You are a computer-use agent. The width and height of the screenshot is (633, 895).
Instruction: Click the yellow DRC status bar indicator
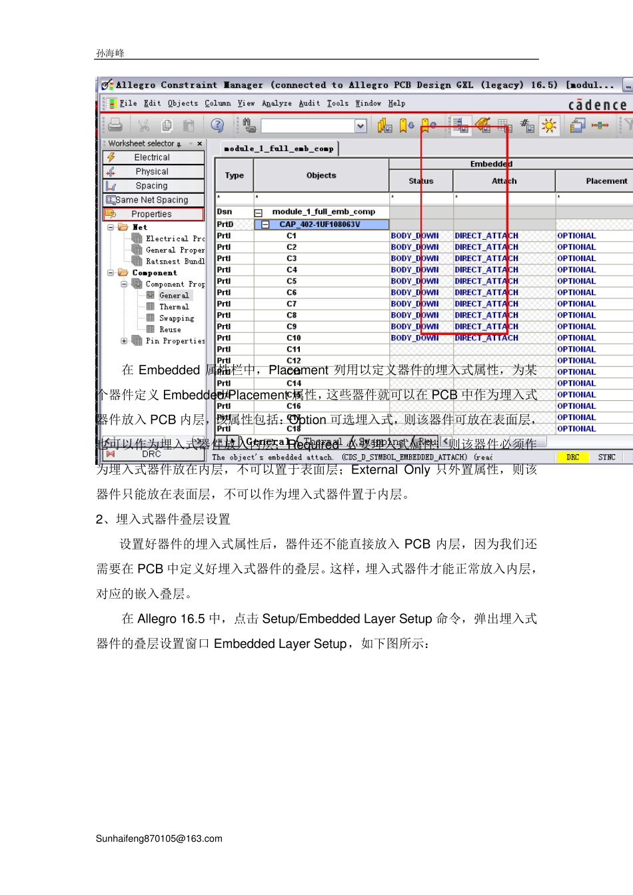573,457
